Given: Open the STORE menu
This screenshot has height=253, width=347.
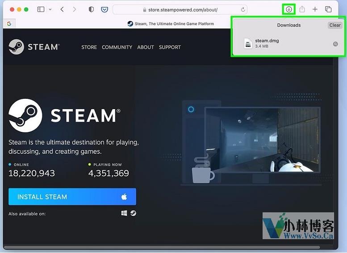Looking at the screenshot, I should pyautogui.click(x=89, y=47).
